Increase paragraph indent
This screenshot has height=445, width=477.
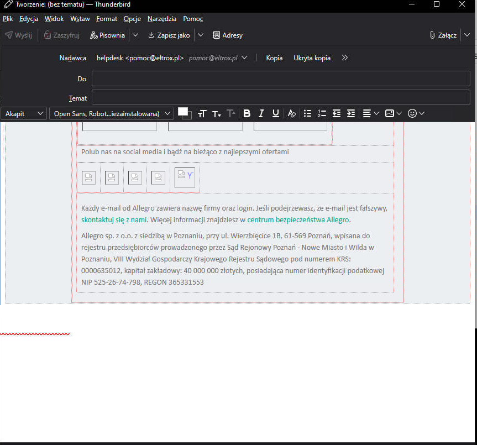coord(350,113)
